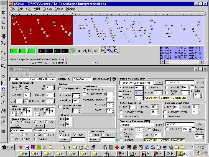
Task: Click the De icon in the left sidebar
Action: pos(3,28)
